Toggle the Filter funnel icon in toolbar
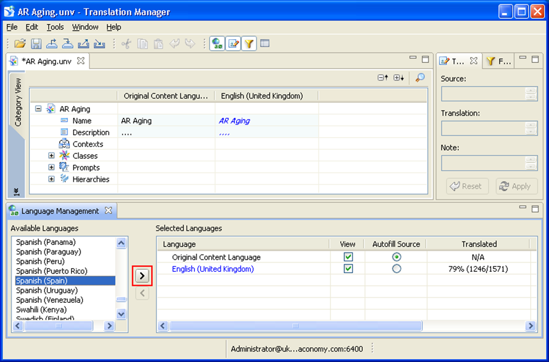Viewport: 549px width, 362px height. click(x=249, y=44)
